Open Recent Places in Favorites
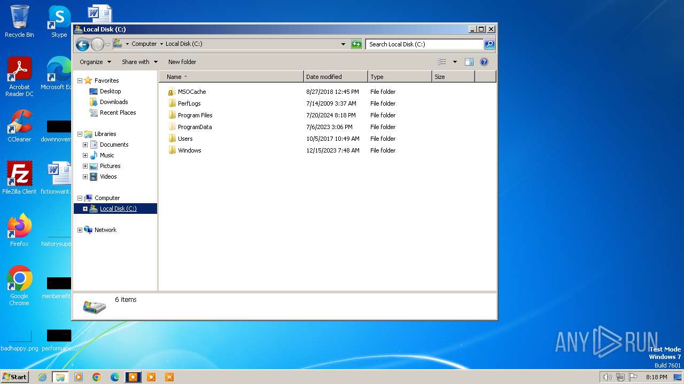684x384 pixels. (x=118, y=113)
